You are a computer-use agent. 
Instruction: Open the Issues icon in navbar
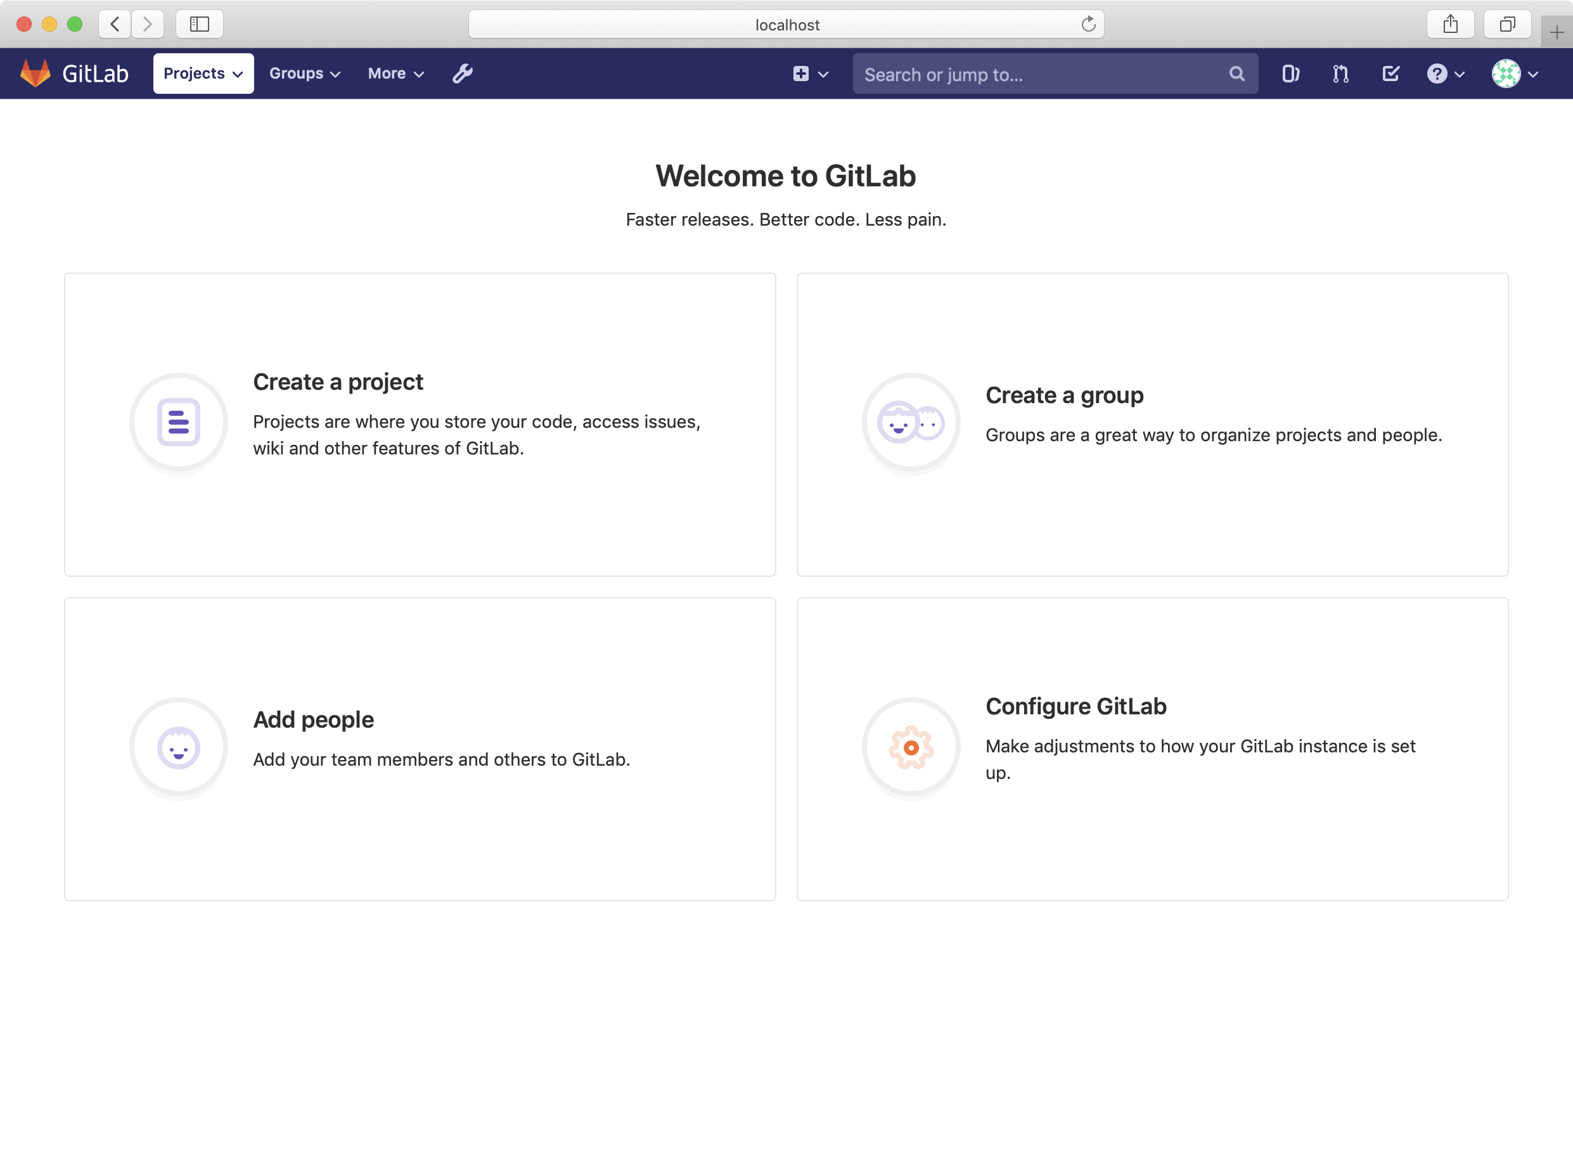point(1290,74)
